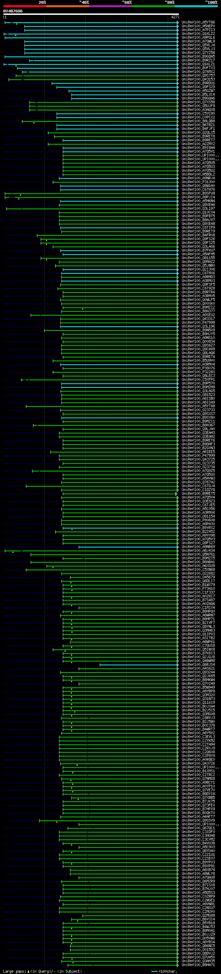
Task: Select the UniRef100_P80608 label
Action: coord(198,520)
